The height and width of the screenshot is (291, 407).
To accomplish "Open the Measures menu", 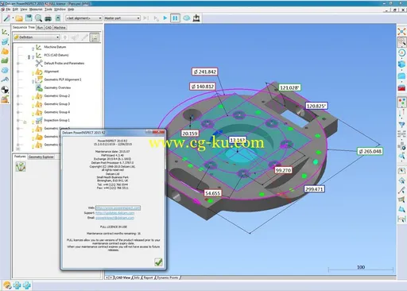I will [x=36, y=10].
